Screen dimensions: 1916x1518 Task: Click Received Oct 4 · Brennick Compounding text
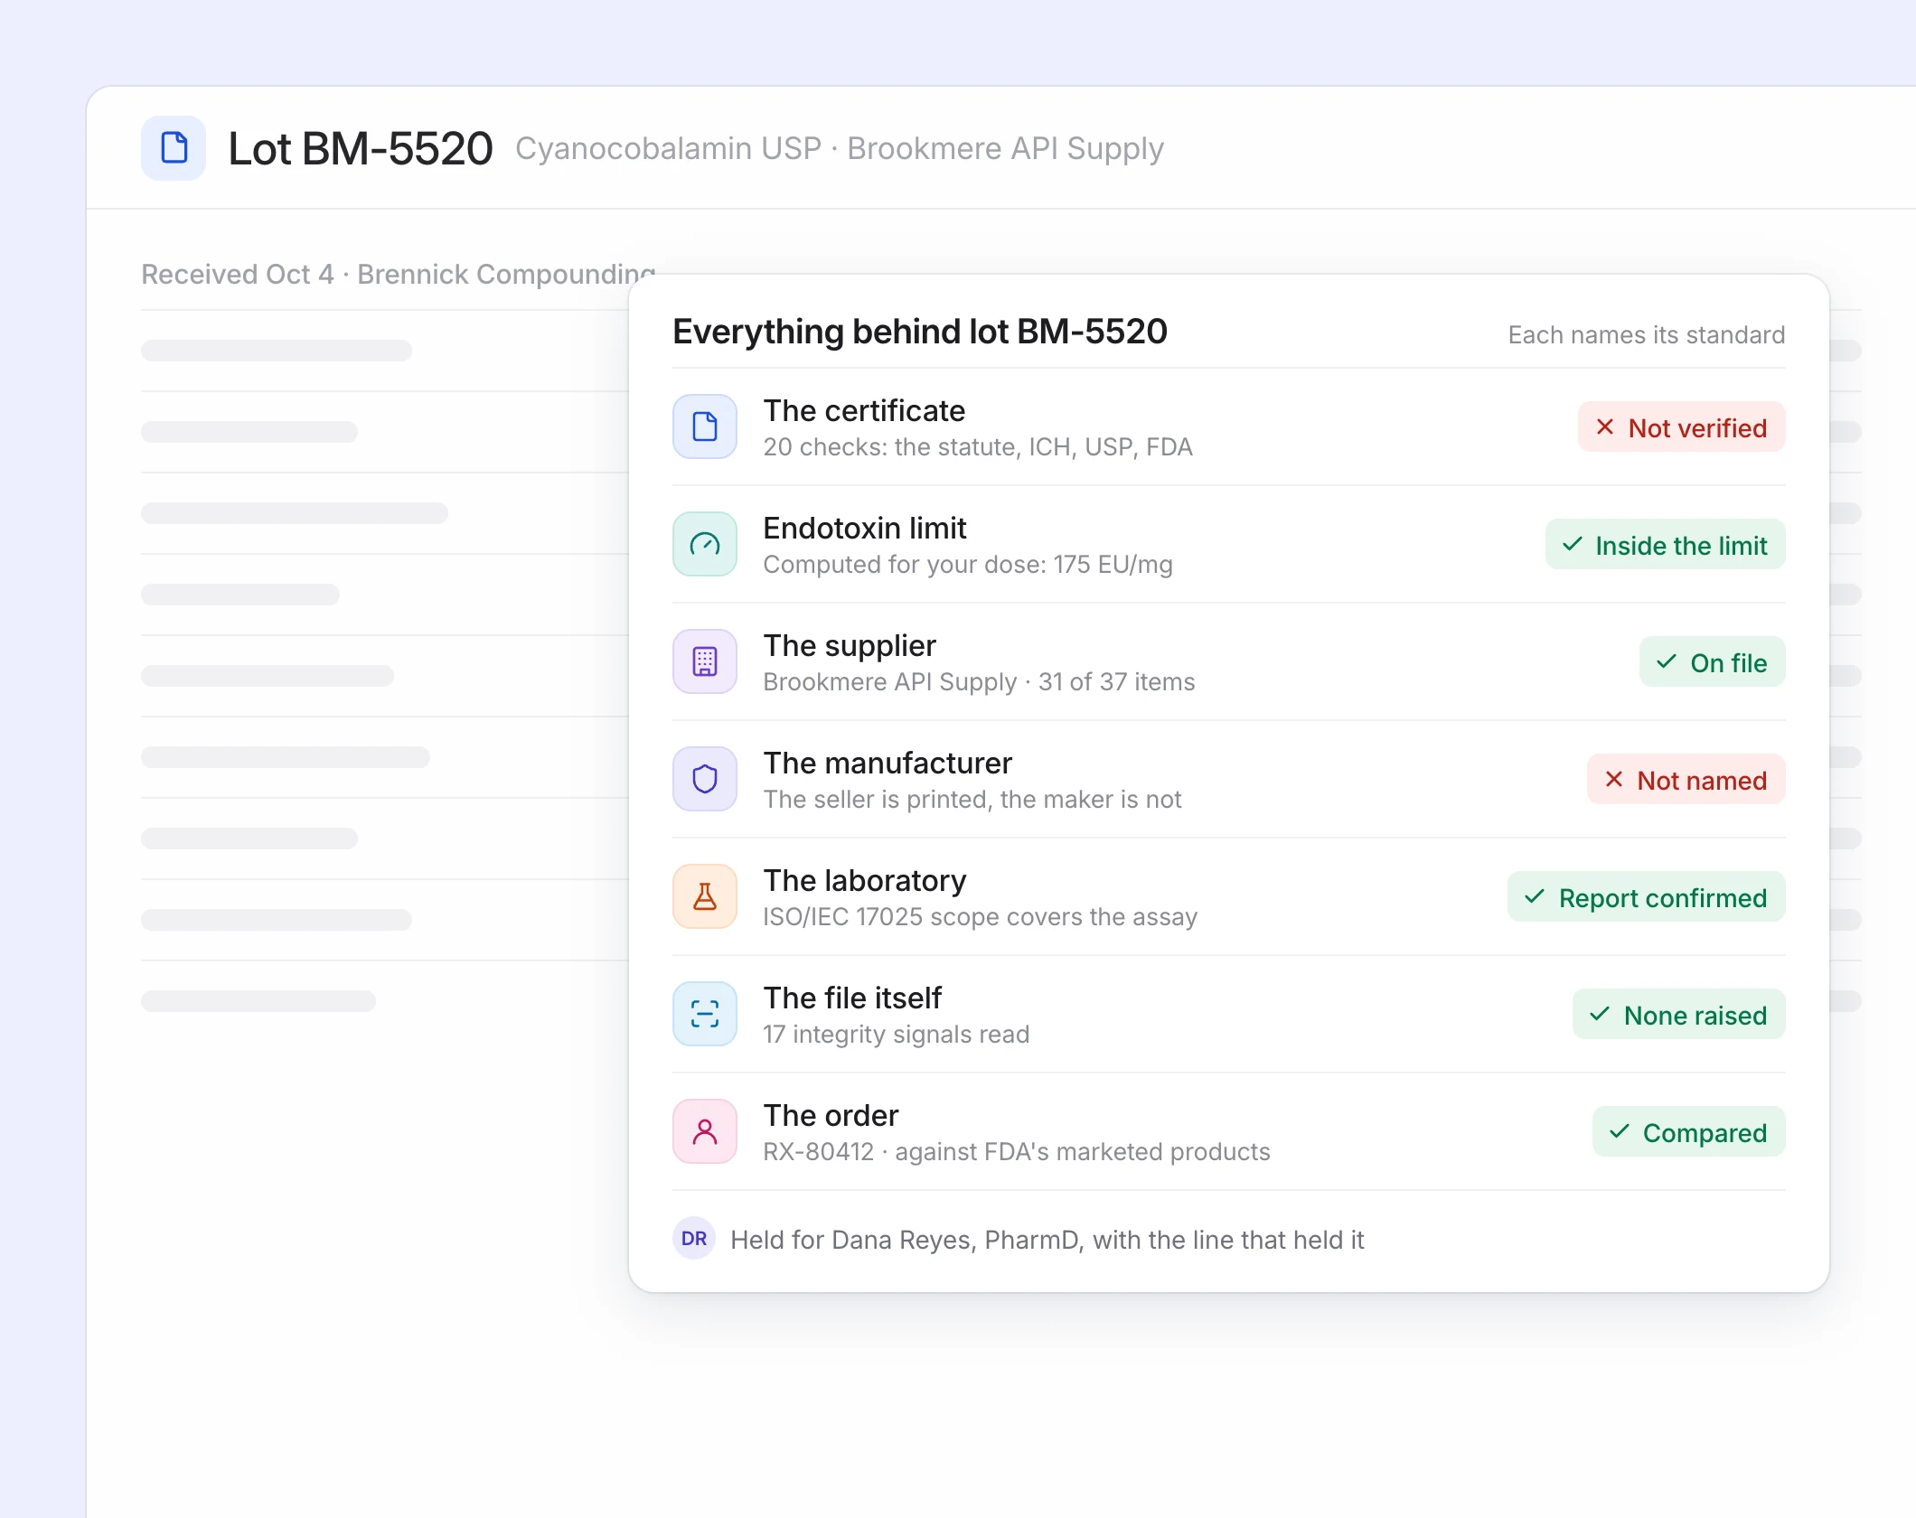399,274
